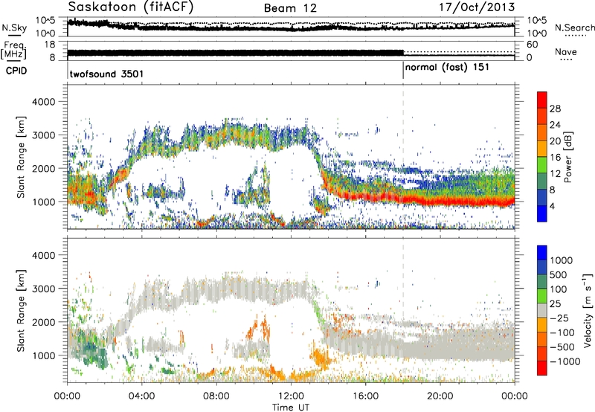Click the 'Power [dB]' color bar title

[567, 157]
